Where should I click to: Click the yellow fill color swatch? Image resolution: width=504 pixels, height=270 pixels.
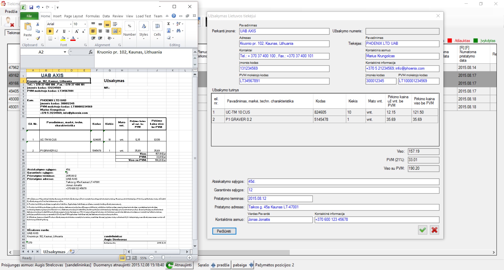pyautogui.click(x=63, y=39)
